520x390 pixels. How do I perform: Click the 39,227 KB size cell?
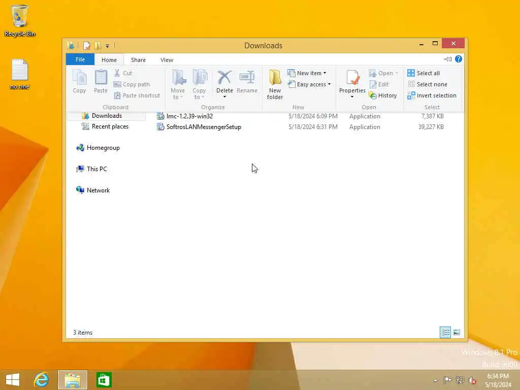pyautogui.click(x=431, y=126)
